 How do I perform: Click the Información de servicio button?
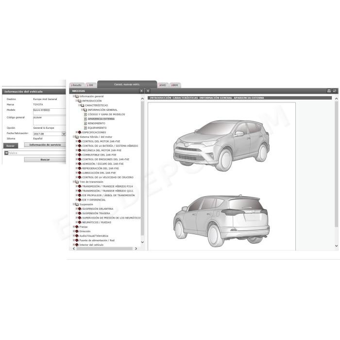45,145
